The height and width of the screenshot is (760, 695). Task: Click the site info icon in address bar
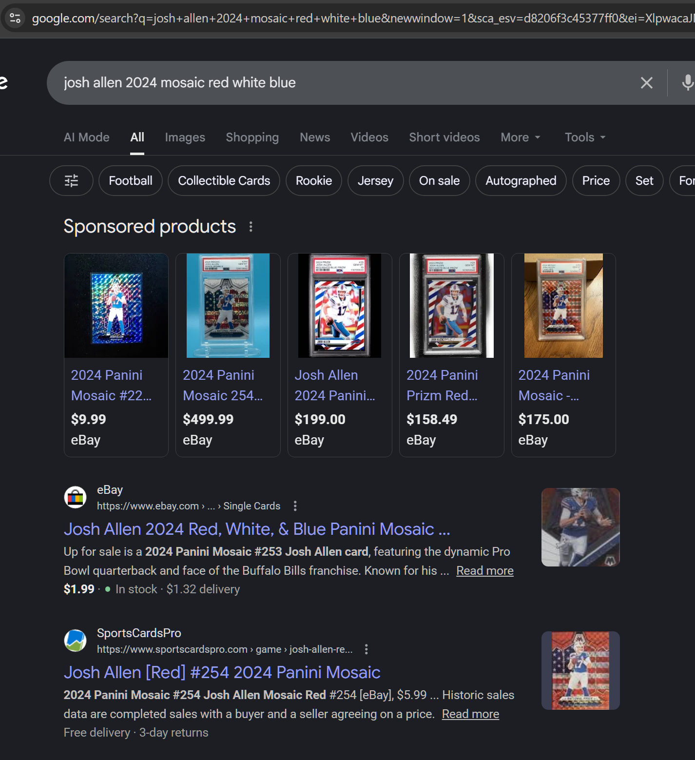(x=15, y=19)
